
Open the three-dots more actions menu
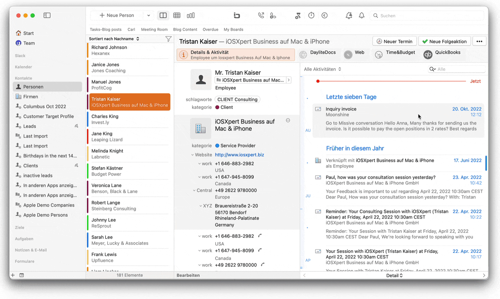point(479,41)
